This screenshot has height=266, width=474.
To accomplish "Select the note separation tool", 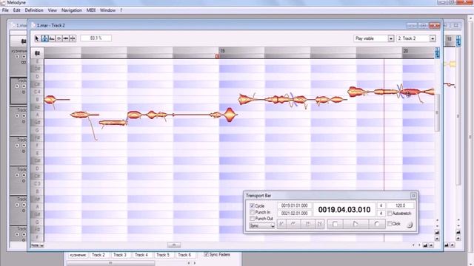I will click(x=73, y=38).
